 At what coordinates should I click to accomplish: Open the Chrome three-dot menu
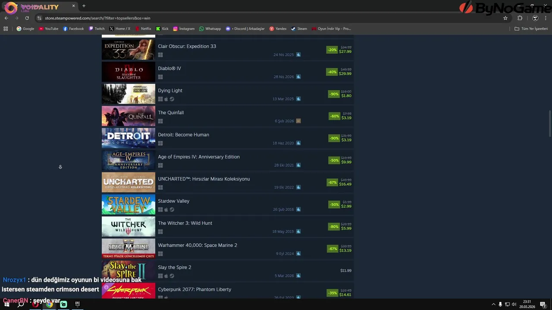pyautogui.click(x=546, y=18)
